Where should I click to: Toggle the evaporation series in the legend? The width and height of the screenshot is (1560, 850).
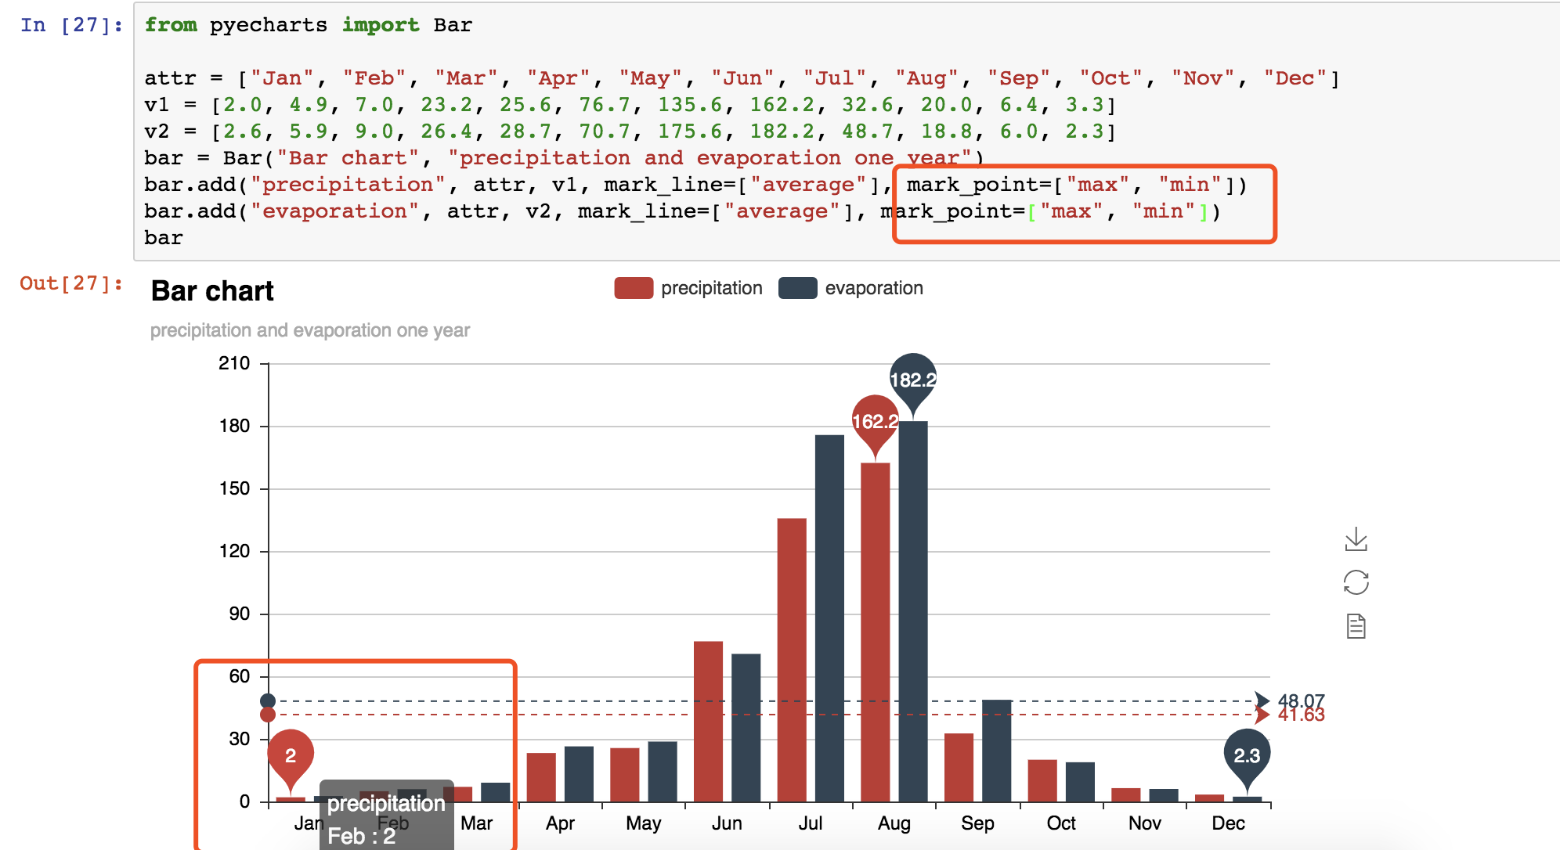(874, 288)
